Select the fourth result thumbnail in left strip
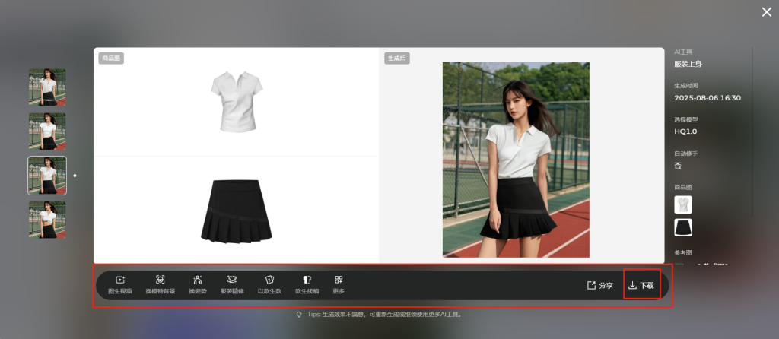This screenshot has width=779, height=339. 47,220
